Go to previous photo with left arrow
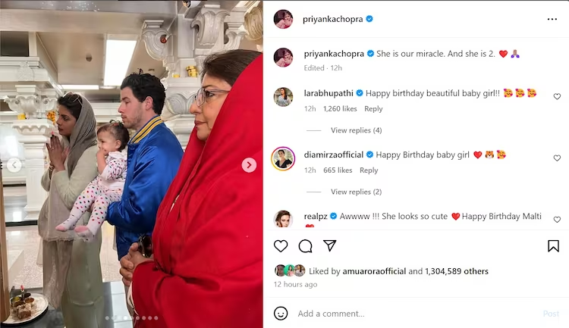The image size is (569, 328). (14, 165)
